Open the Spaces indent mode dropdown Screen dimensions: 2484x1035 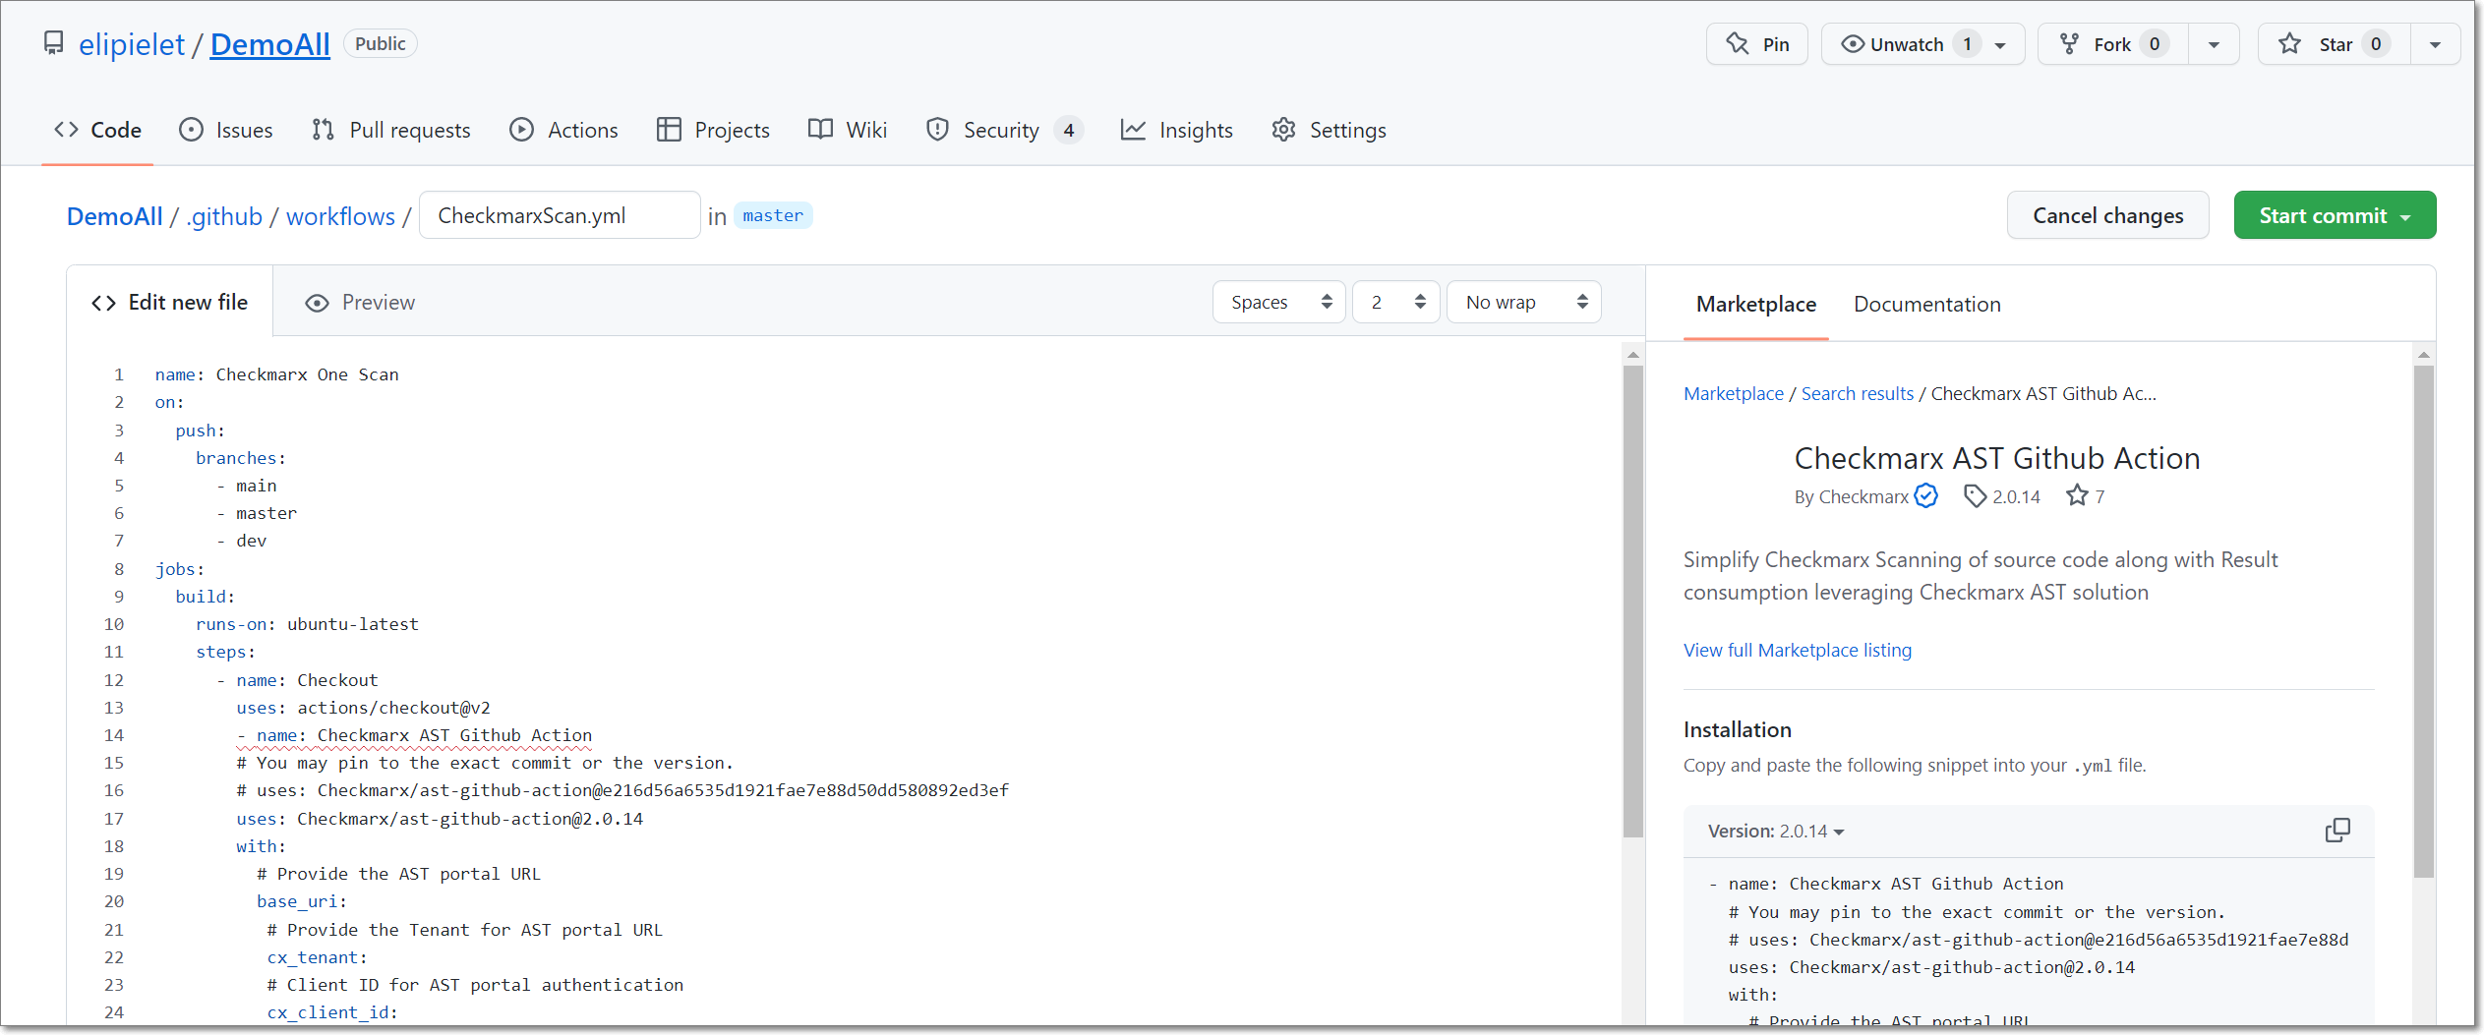click(1278, 302)
